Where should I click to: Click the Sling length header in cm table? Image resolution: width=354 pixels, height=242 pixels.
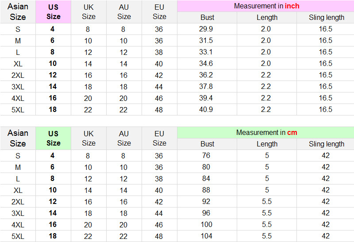[326, 144]
